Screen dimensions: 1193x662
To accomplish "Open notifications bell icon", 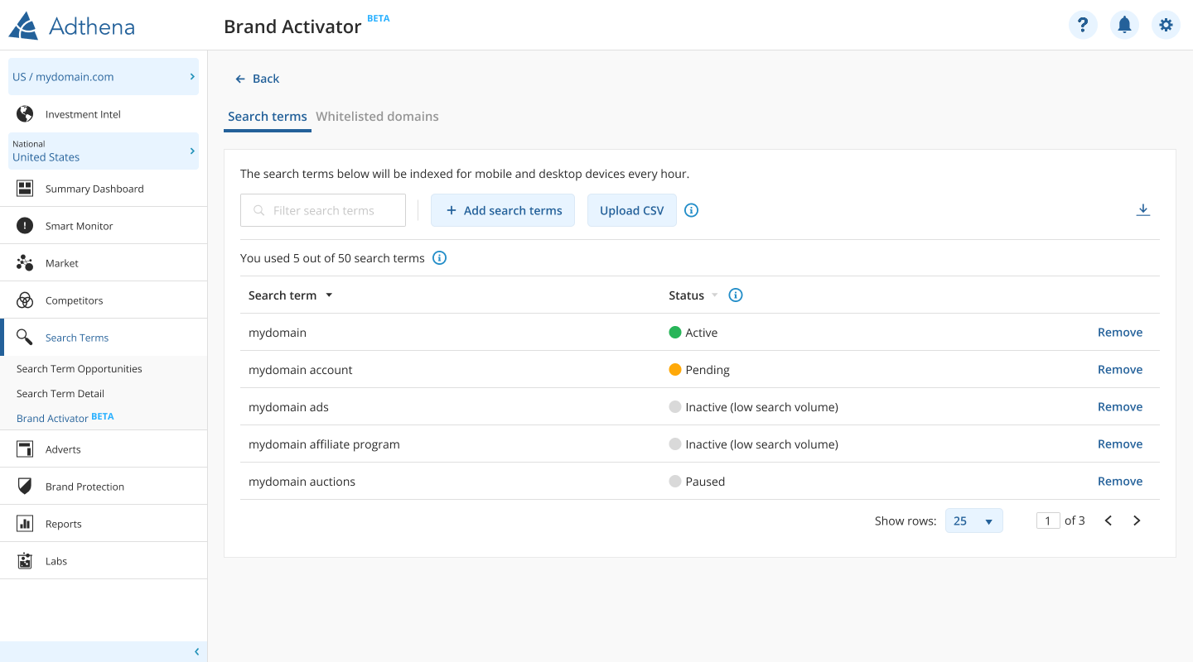I will click(x=1124, y=25).
